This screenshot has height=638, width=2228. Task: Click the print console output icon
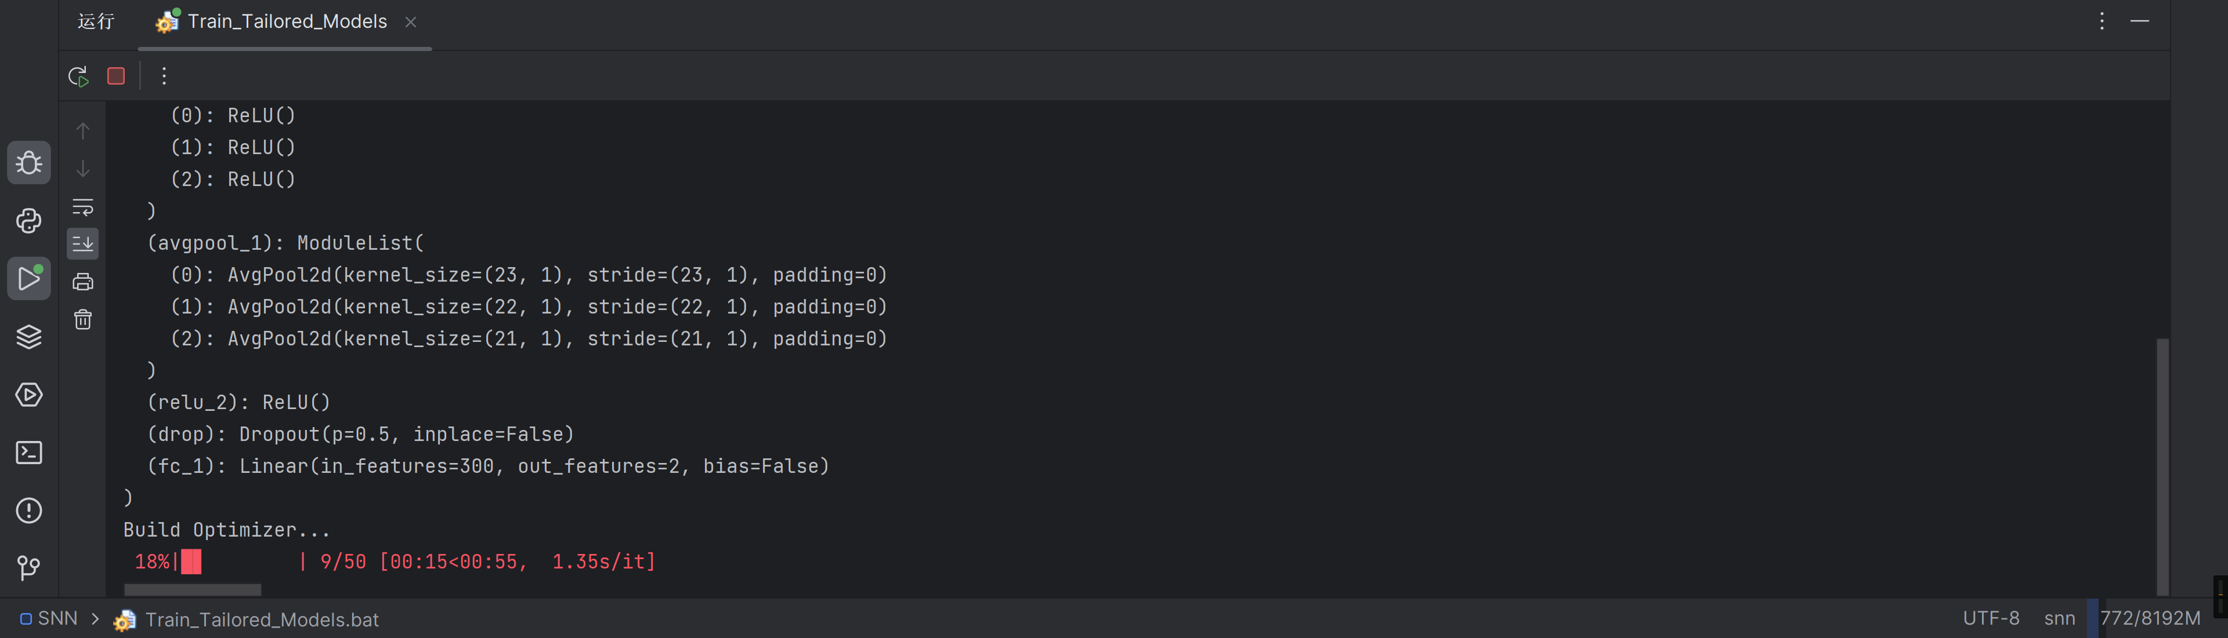[x=83, y=282]
